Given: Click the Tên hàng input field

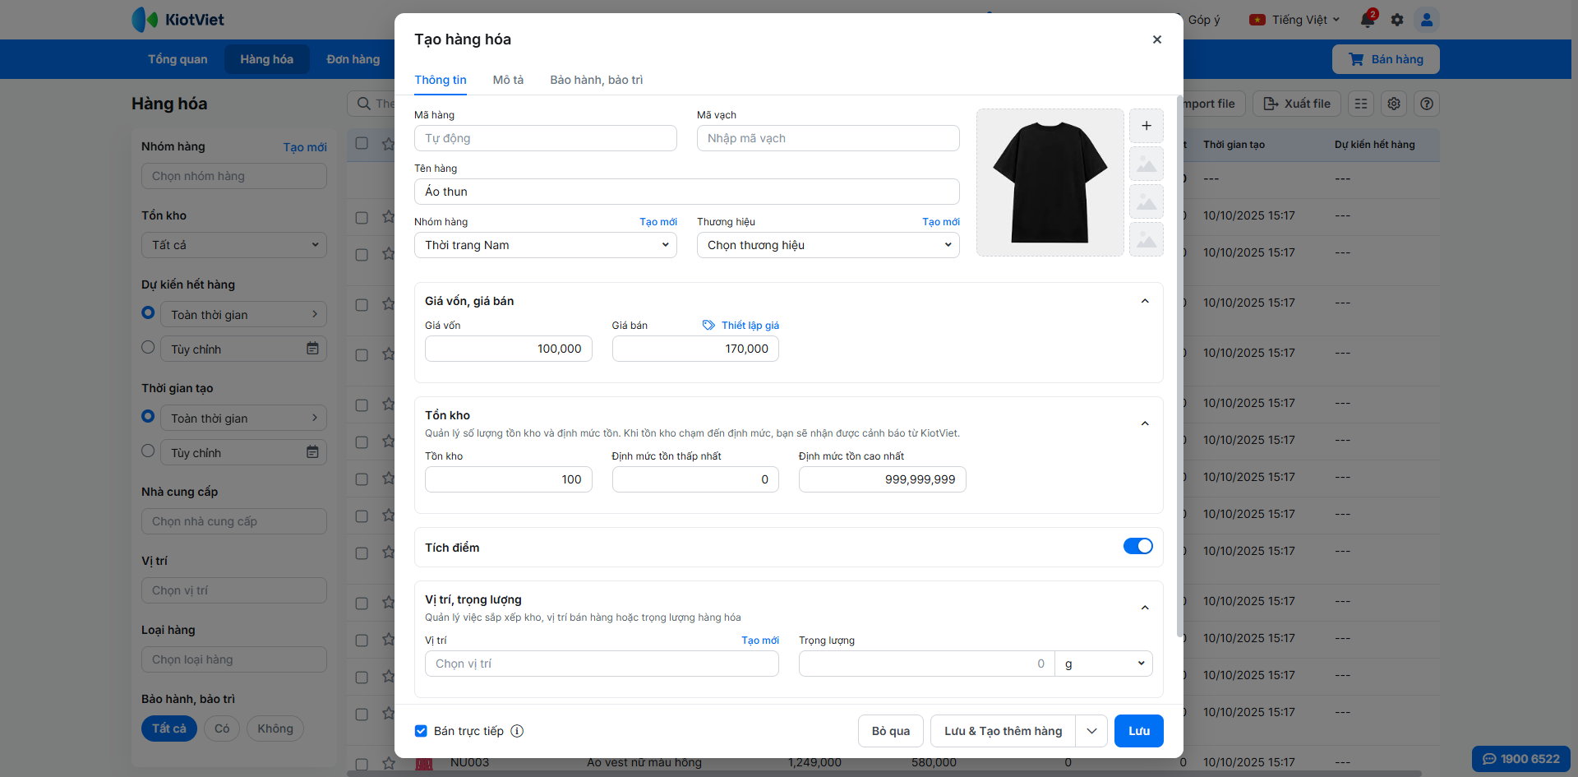Looking at the screenshot, I should click(x=686, y=192).
